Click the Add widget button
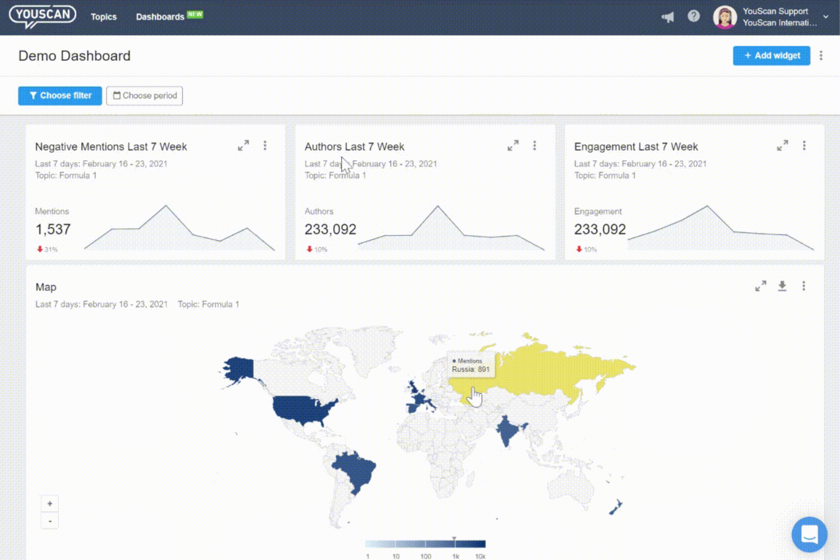The width and height of the screenshot is (840, 560). (x=771, y=56)
